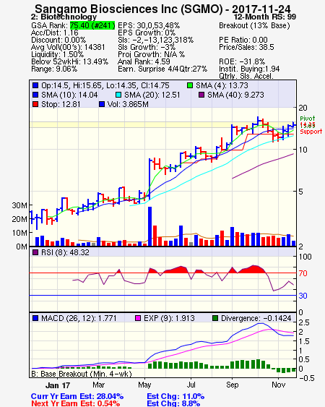
Task: Click the 'Breakout (13% Base)' text
Action: pos(254,25)
